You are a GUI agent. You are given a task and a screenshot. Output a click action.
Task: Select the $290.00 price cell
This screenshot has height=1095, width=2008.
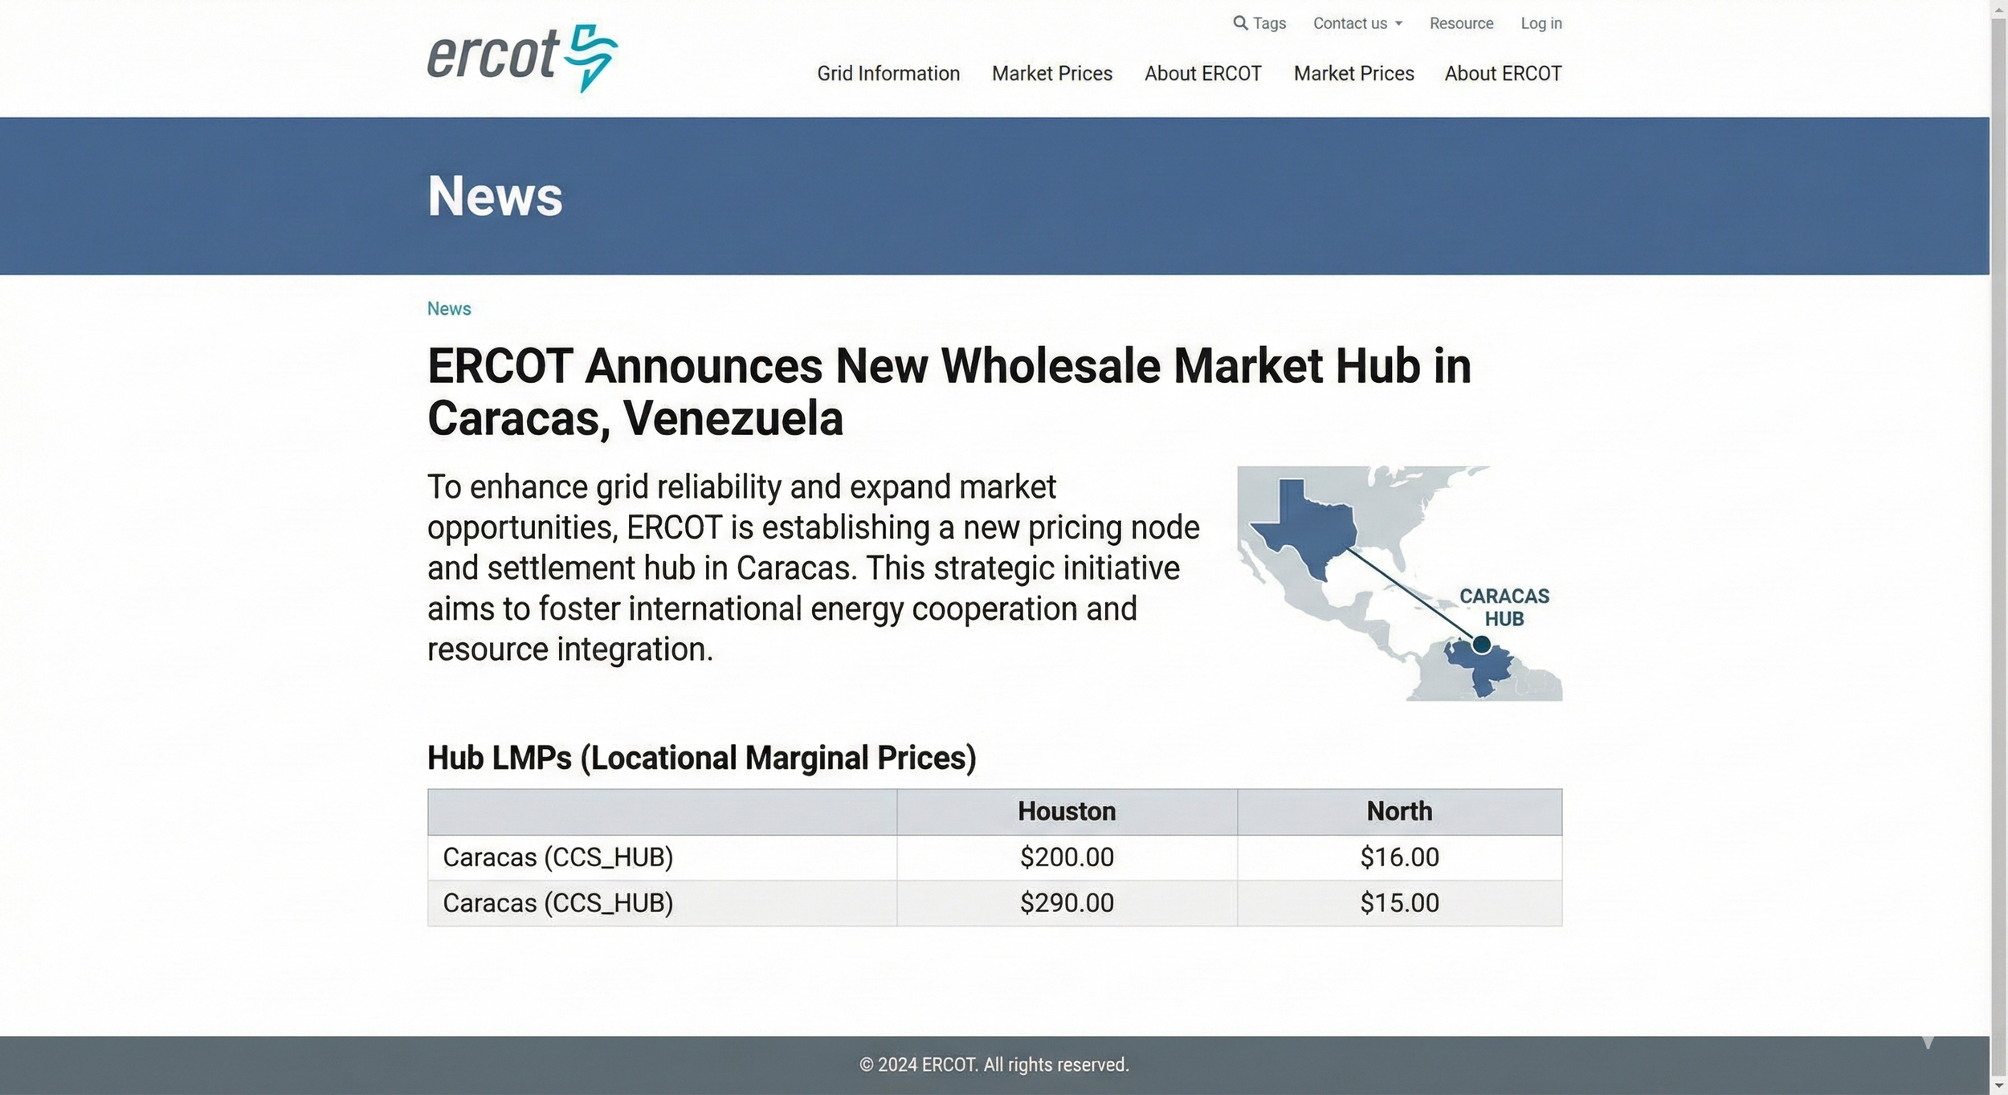(x=1067, y=903)
